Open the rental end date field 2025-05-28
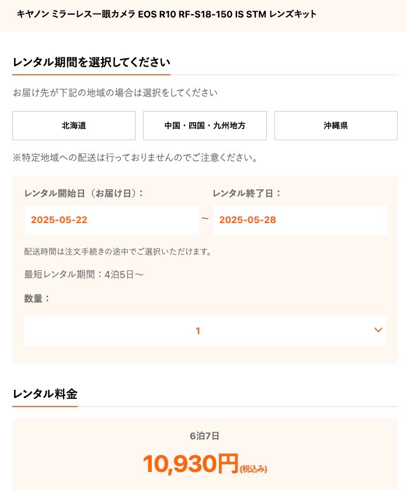The height and width of the screenshot is (500, 407). (300, 220)
